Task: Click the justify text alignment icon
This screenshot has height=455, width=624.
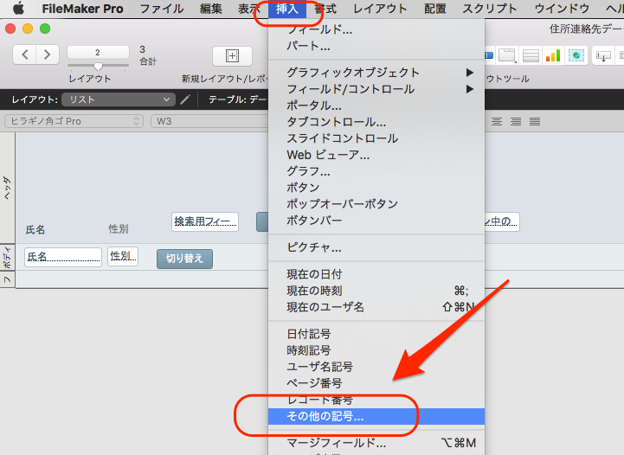Action: pyautogui.click(x=535, y=121)
